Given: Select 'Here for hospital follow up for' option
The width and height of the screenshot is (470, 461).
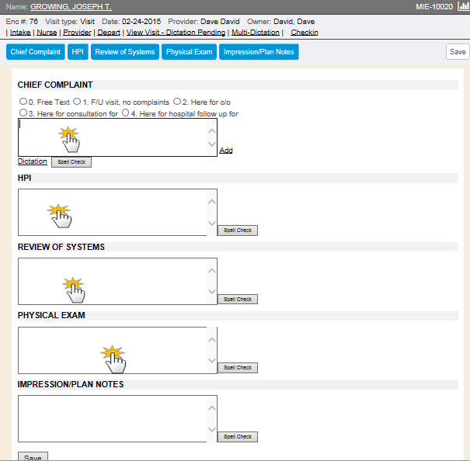Looking at the screenshot, I should [125, 113].
